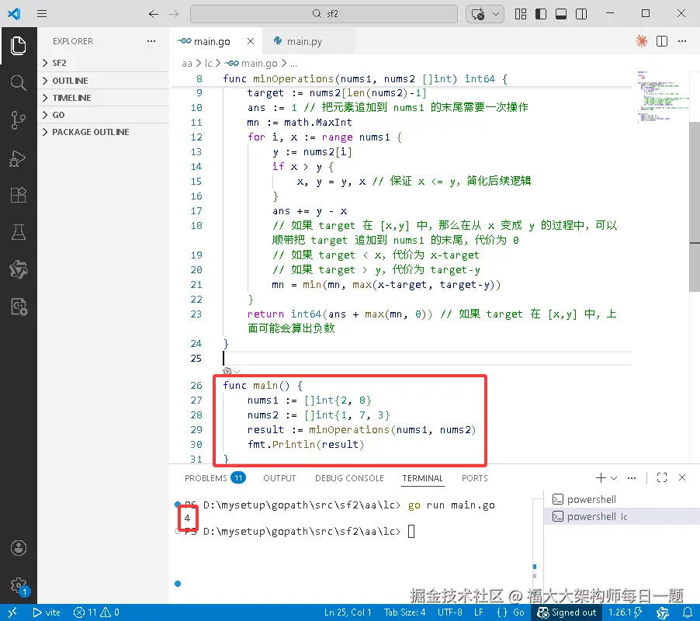The height and width of the screenshot is (621, 700).
Task: Expand the PACKAGE OUTLINE section
Action: pos(103,132)
